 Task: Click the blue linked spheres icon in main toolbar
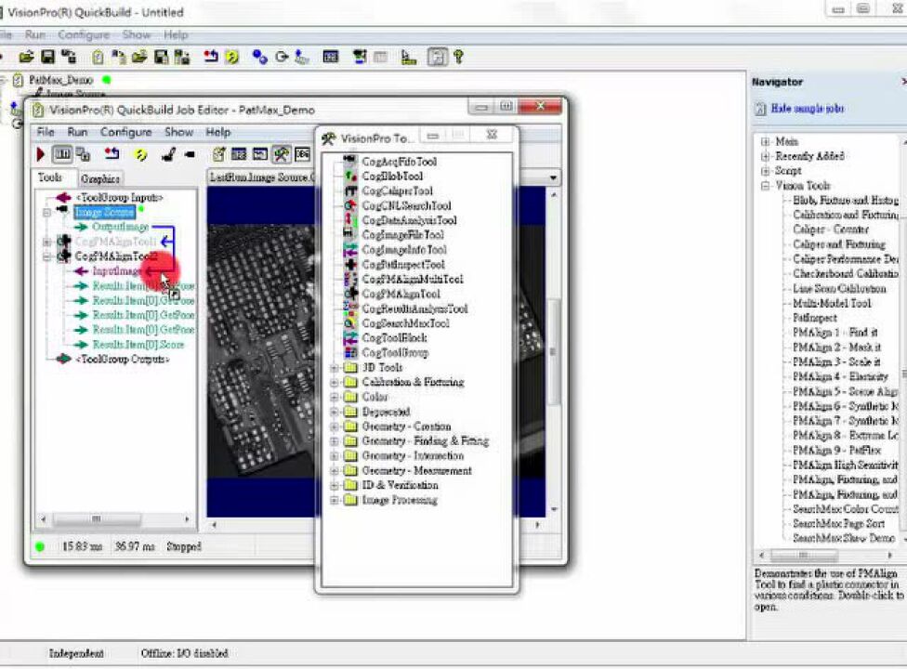coord(259,57)
